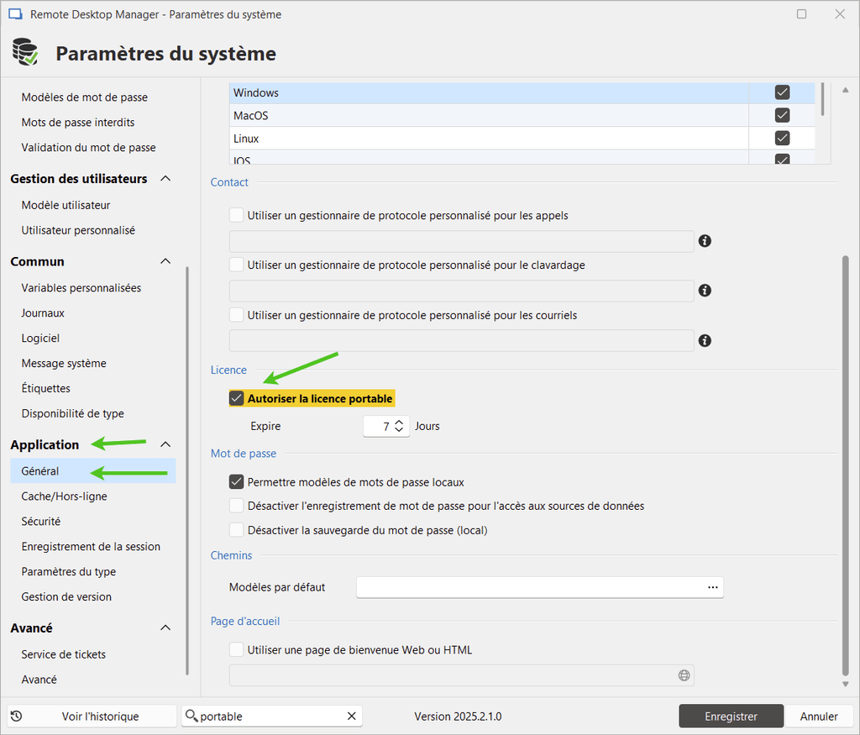The height and width of the screenshot is (735, 860).
Task: Click the Modèles par défaut path field
Action: pyautogui.click(x=529, y=587)
